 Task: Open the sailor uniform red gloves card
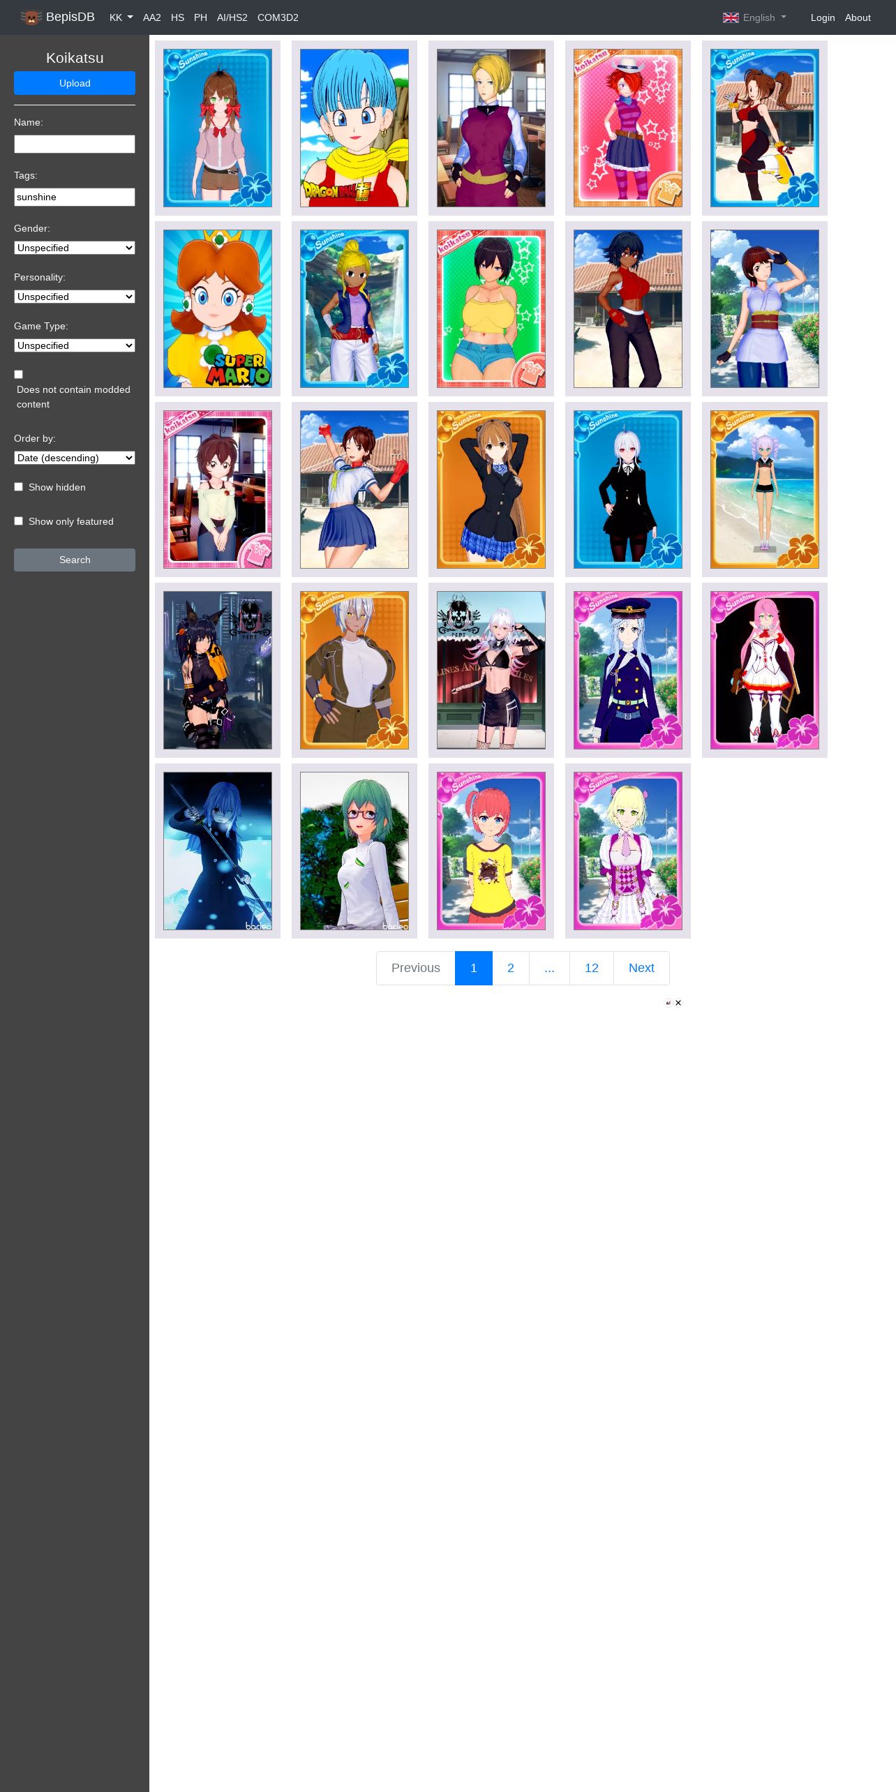(354, 489)
